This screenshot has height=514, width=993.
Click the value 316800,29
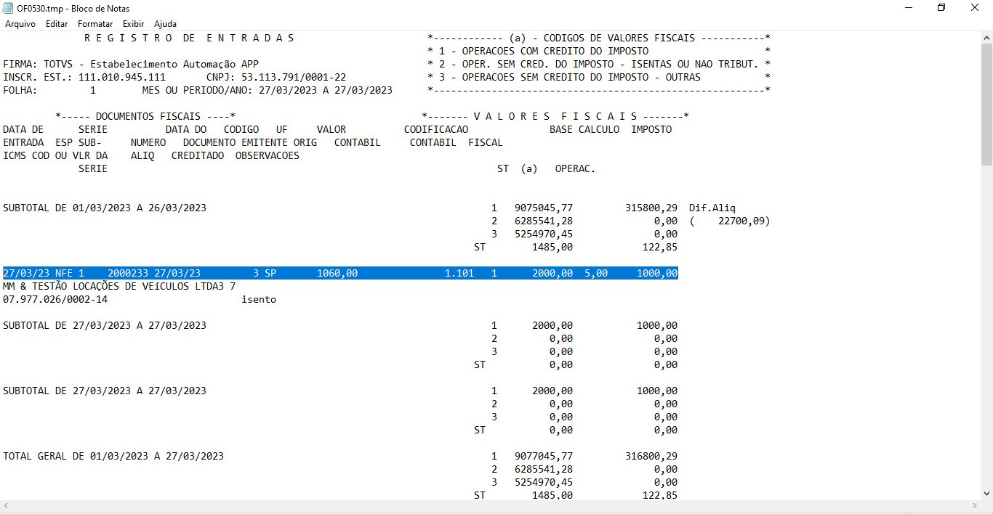click(x=651, y=456)
